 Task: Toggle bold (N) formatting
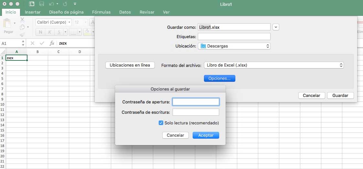coord(41,32)
